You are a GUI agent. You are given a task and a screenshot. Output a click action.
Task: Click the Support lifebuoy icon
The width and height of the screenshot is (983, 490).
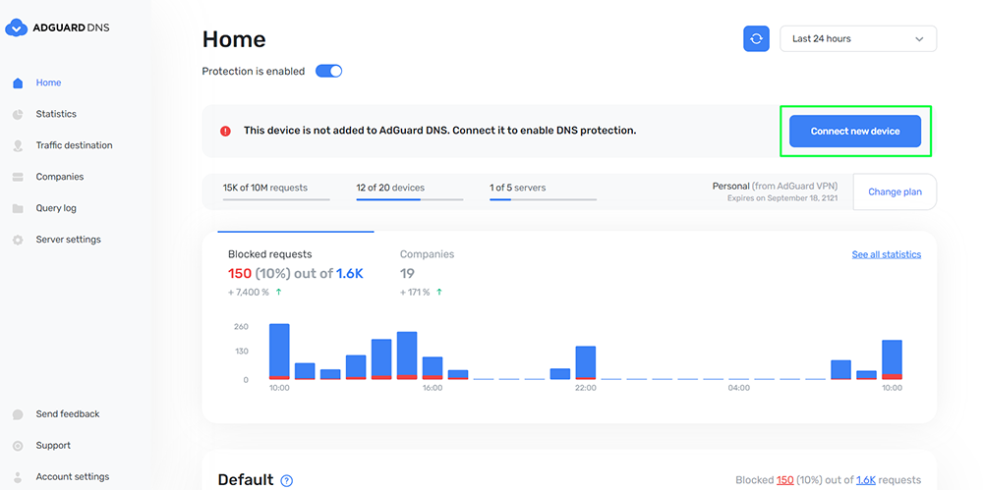click(x=18, y=446)
